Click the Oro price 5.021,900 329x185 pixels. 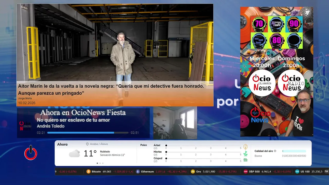tap(209, 171)
